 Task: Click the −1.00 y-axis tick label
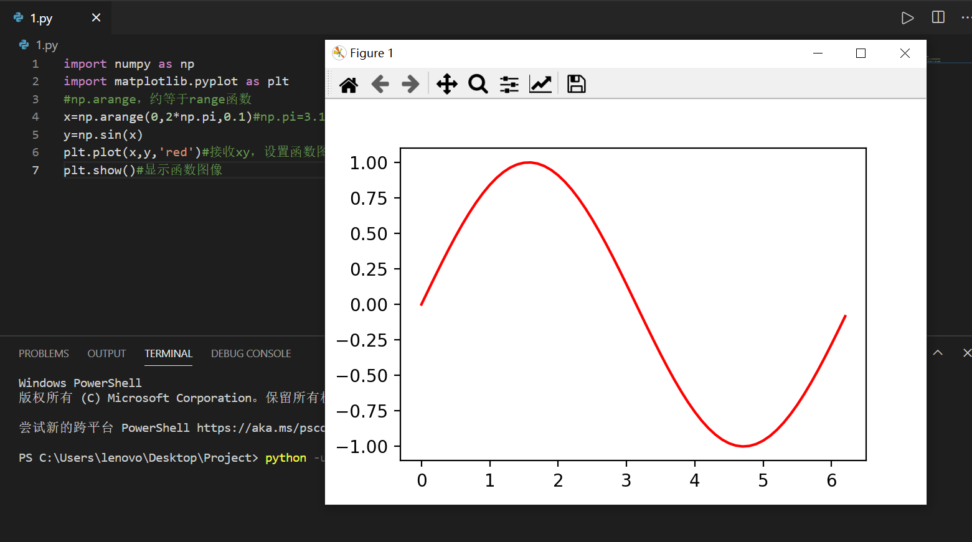(362, 447)
